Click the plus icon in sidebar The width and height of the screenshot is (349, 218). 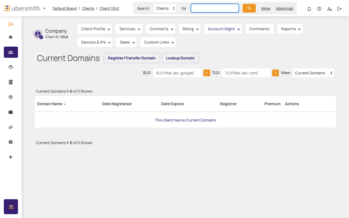(x=11, y=157)
